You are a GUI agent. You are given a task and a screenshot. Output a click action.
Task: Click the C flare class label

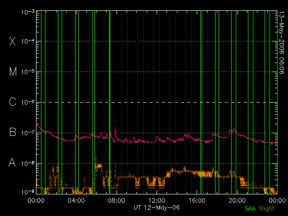click(13, 102)
